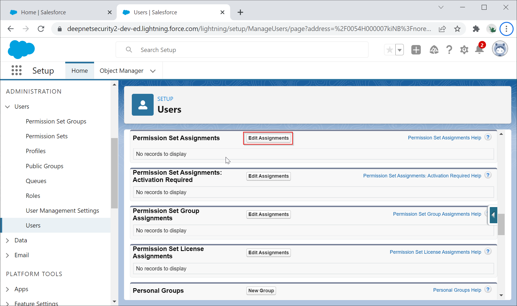This screenshot has height=306, width=517.
Task: Open the user profile avatar
Action: click(500, 49)
